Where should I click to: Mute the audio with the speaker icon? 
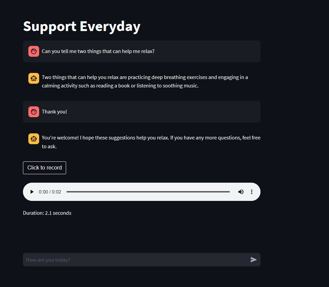pyautogui.click(x=241, y=192)
